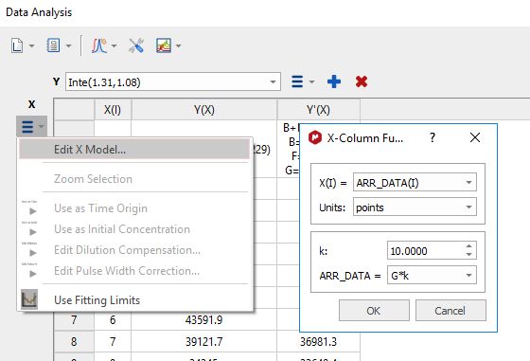Viewport: 530px width, 361px height.
Task: Click OK in X-Column Function dialog
Action: (374, 310)
